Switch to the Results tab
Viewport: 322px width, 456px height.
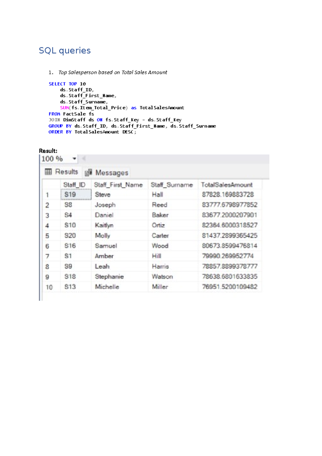(61, 172)
